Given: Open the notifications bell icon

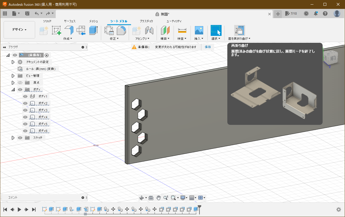Looking at the screenshot, I should 316,13.
